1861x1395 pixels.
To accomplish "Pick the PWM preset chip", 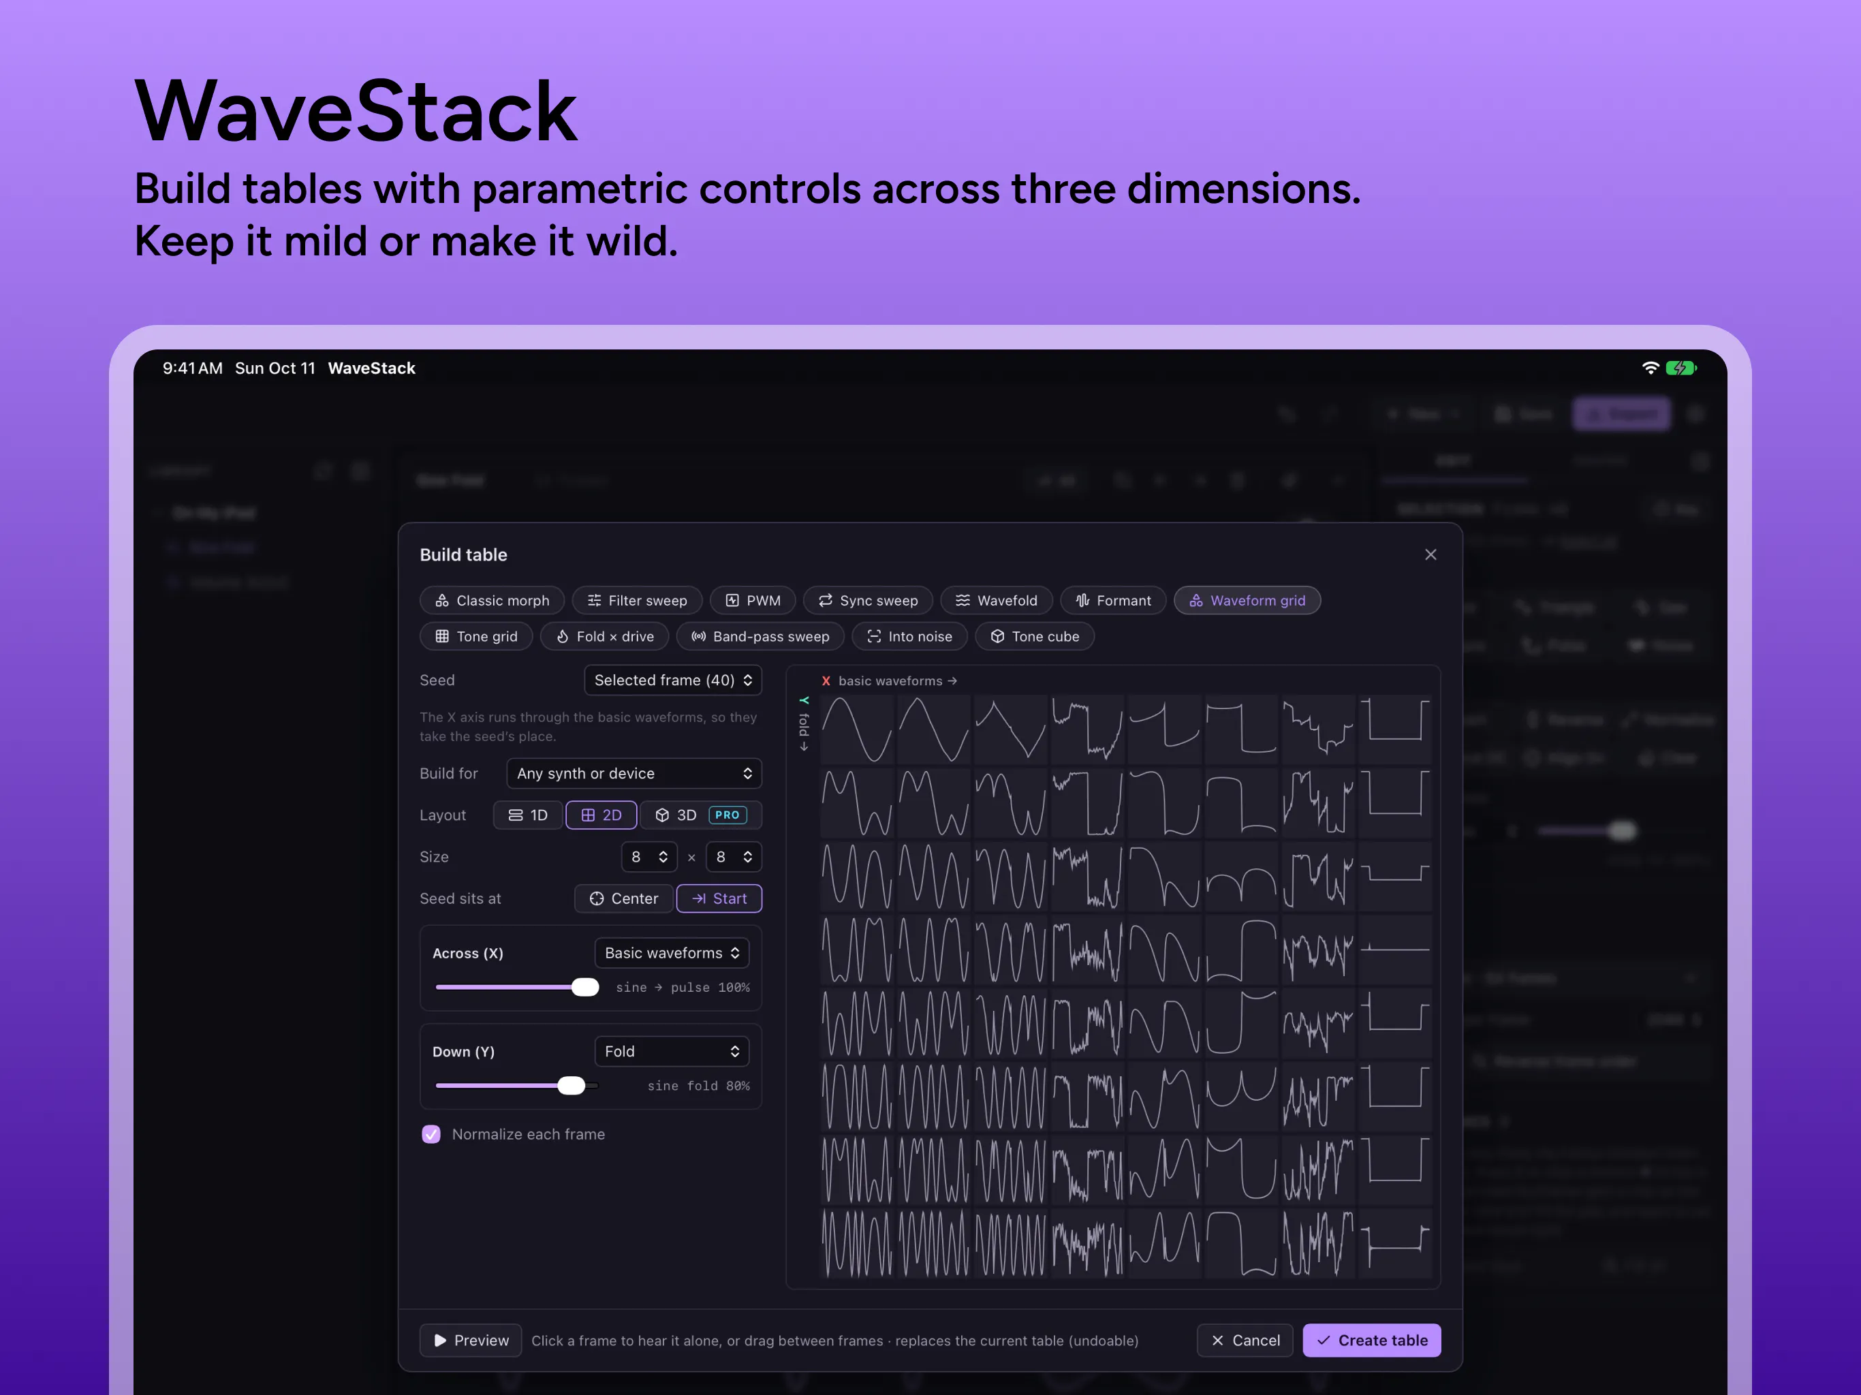I will (x=753, y=600).
